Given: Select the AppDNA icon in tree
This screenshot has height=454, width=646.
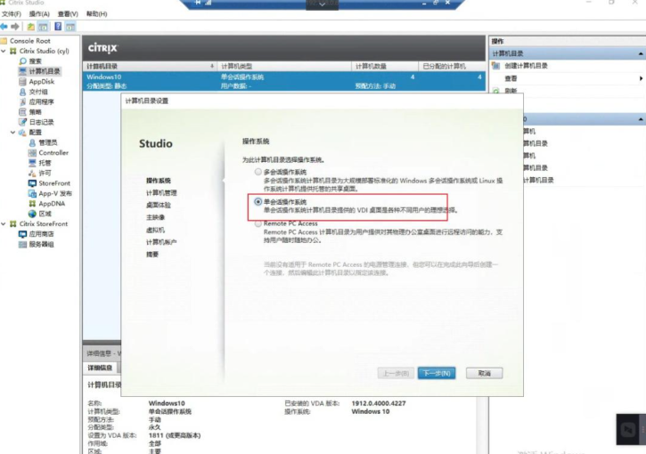Looking at the screenshot, I should [x=33, y=203].
